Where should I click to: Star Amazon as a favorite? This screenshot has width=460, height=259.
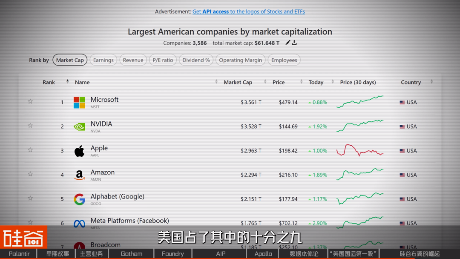tap(30, 174)
